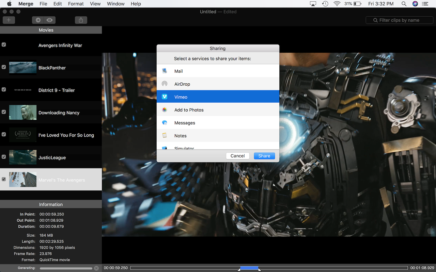
Task: Select Downloading Nancy thumbnail
Action: [x=23, y=112]
